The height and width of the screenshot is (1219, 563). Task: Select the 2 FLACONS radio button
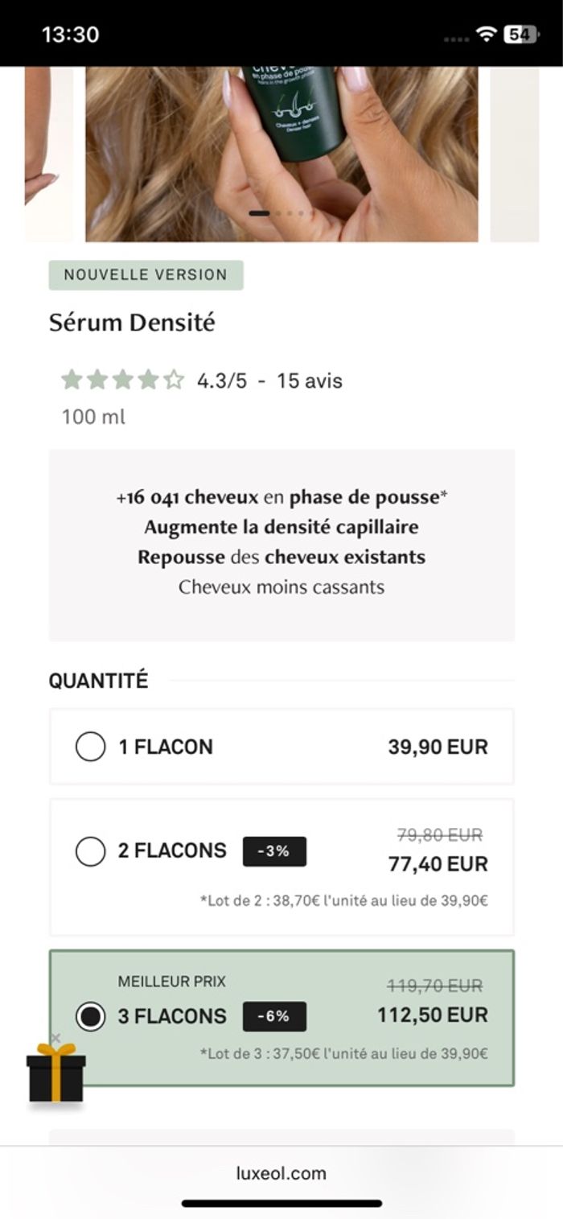90,850
